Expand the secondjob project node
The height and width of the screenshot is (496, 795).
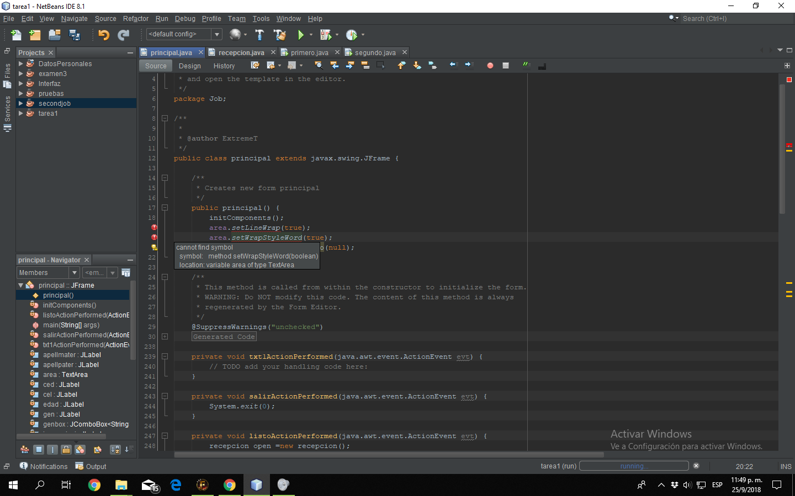pos(21,103)
